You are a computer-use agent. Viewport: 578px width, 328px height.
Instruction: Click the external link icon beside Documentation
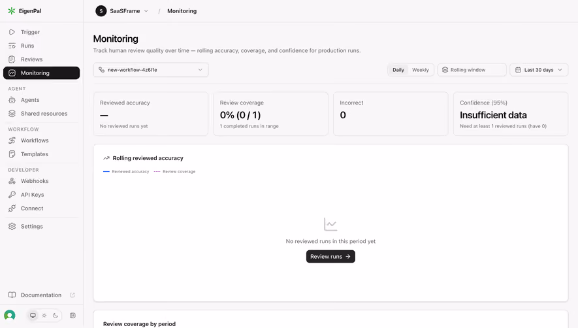pyautogui.click(x=72, y=295)
